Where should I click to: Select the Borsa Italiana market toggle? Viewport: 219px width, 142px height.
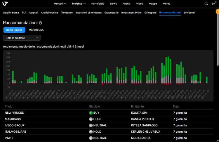(14, 30)
